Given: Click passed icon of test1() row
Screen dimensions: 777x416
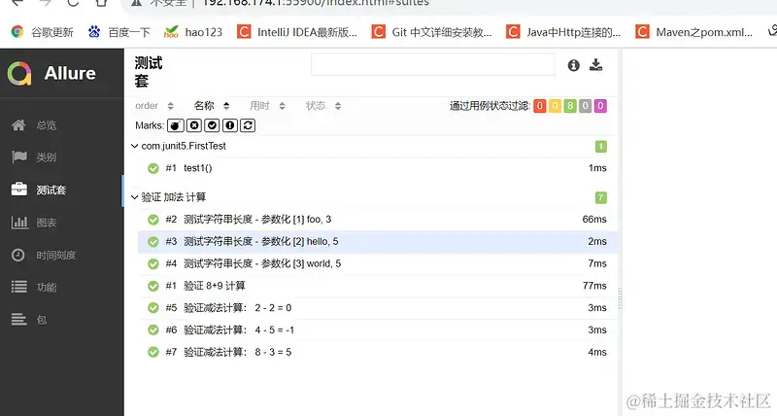Looking at the screenshot, I should coord(153,168).
